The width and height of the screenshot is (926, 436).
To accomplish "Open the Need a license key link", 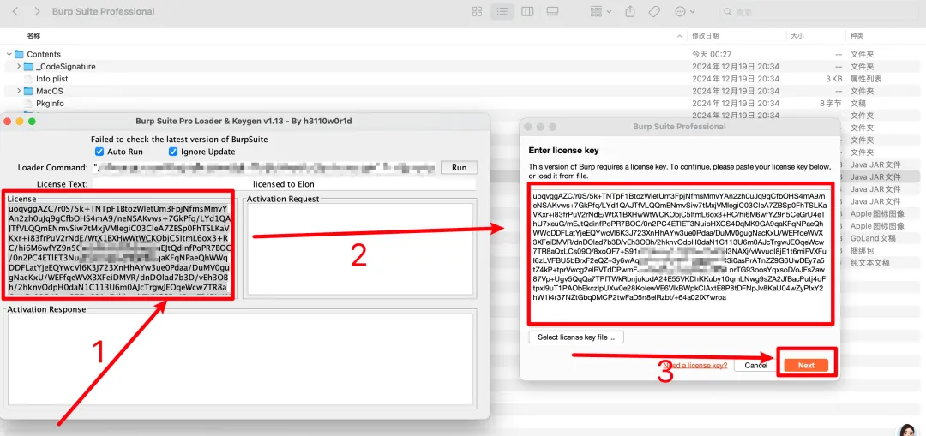I will tap(695, 365).
